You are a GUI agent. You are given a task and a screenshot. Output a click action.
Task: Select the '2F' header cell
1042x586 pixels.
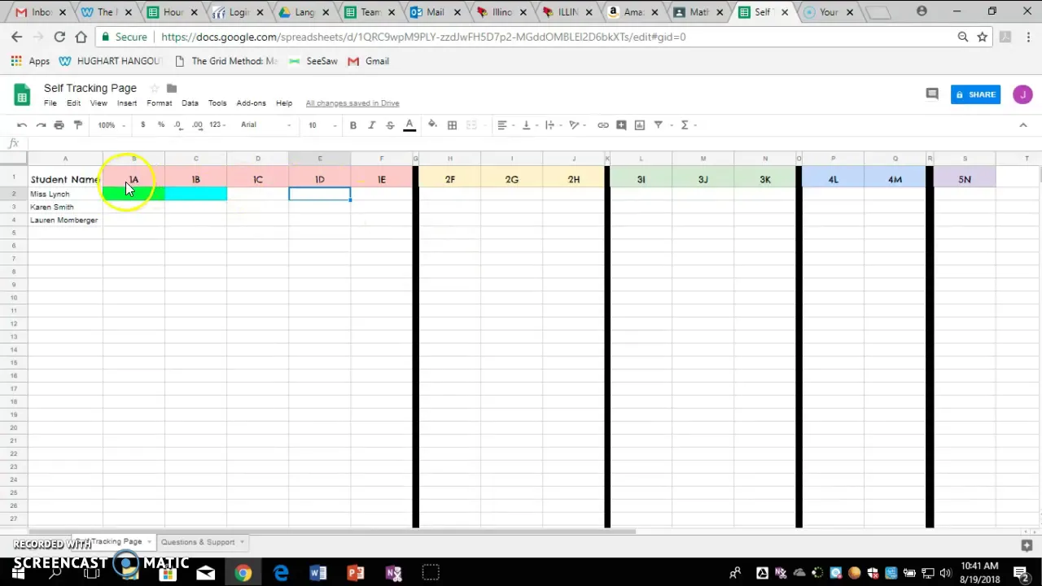pyautogui.click(x=449, y=179)
